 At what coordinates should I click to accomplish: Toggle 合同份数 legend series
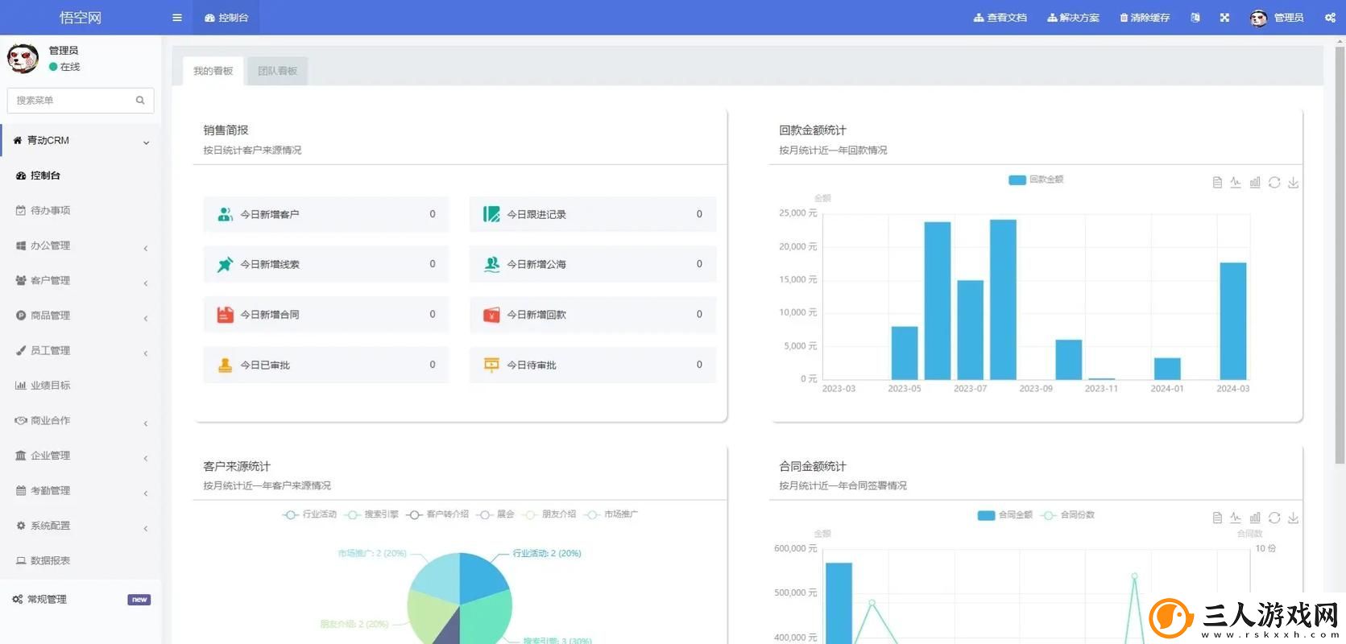[x=1067, y=515]
